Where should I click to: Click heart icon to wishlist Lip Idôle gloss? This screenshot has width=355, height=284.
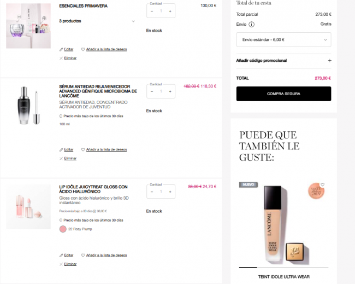[x=83, y=255]
